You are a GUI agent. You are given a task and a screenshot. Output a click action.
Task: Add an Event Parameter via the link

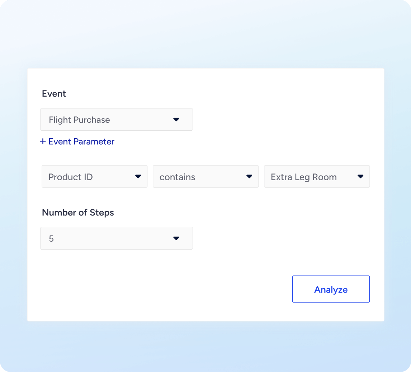(81, 141)
